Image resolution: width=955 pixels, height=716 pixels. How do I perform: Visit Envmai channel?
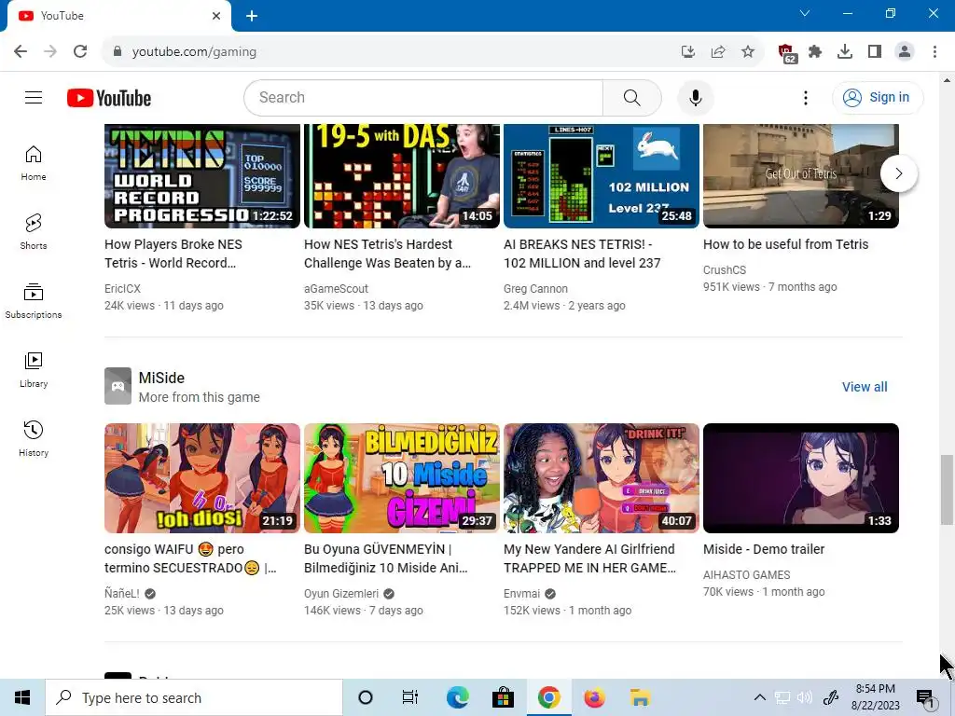coord(522,594)
